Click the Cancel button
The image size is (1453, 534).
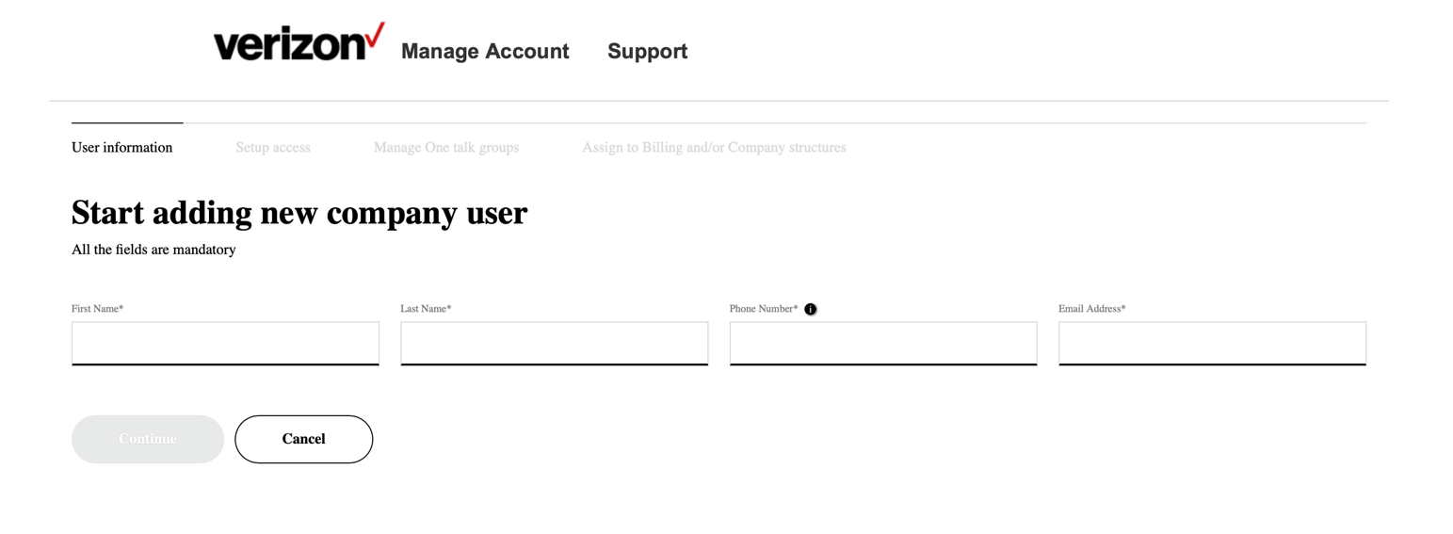(x=303, y=439)
